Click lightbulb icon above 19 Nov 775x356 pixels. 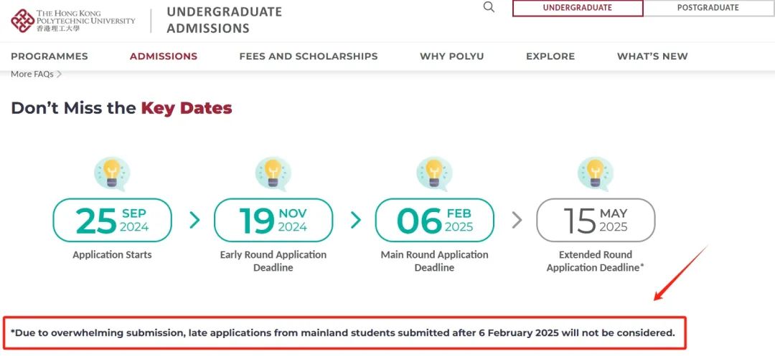pyautogui.click(x=273, y=173)
